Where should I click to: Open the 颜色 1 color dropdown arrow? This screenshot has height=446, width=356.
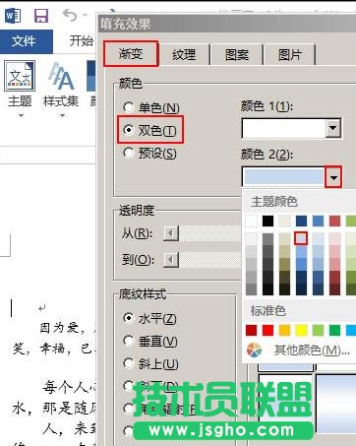333,128
